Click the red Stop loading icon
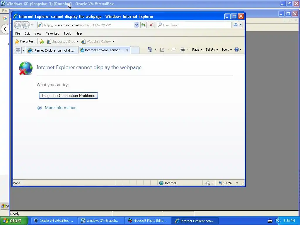 pos(151,25)
